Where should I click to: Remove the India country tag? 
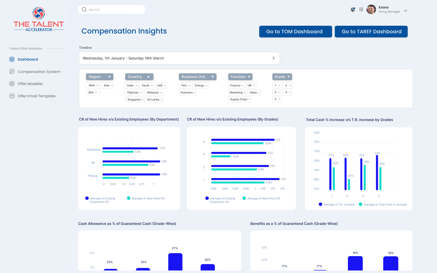coord(137,86)
